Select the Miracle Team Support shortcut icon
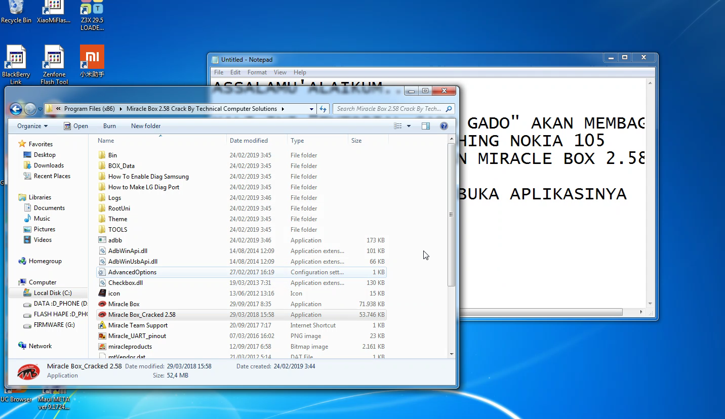 pos(102,325)
